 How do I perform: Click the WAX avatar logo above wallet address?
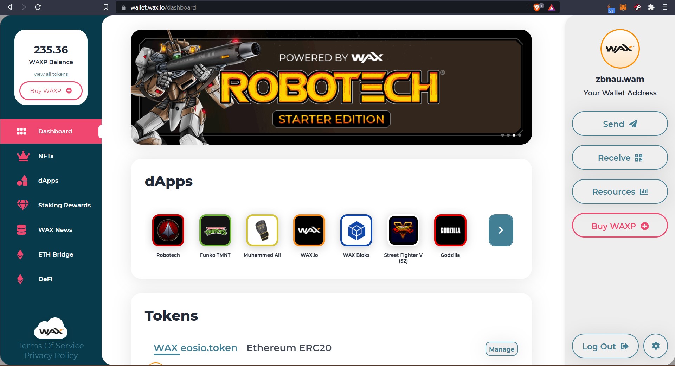(x=620, y=49)
